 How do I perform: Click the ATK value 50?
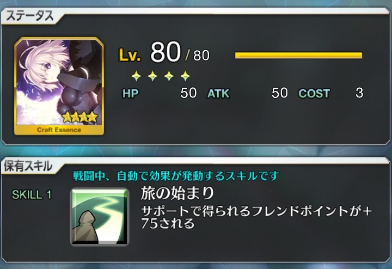click(x=280, y=93)
